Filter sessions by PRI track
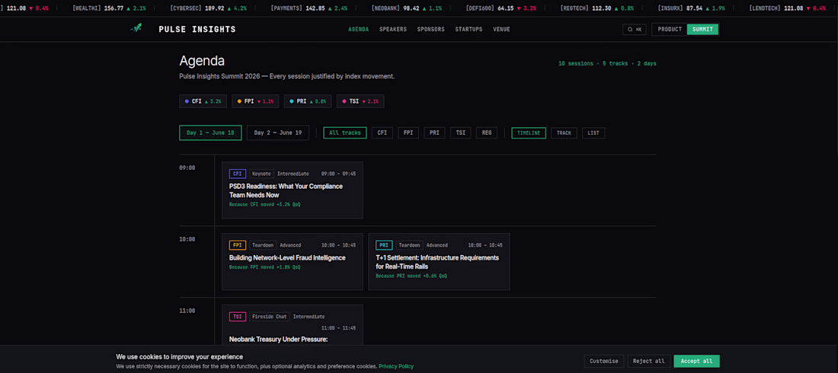This screenshot has width=838, height=373. coord(434,132)
